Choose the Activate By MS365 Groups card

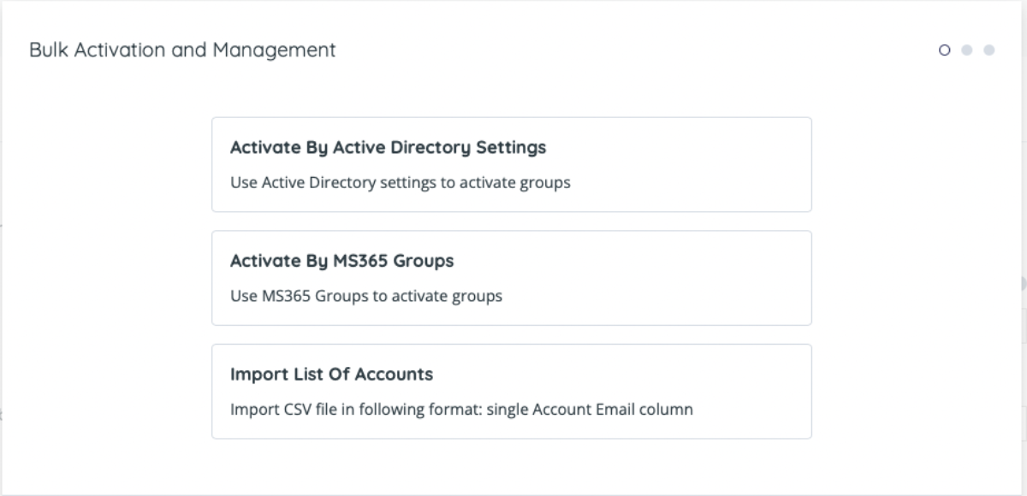click(x=512, y=278)
